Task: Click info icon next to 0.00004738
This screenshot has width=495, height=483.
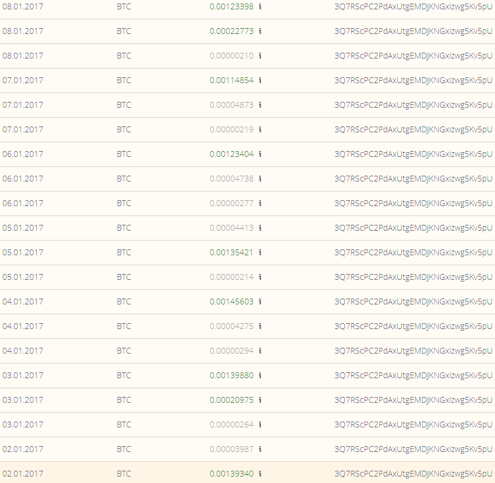Action: click(260, 179)
